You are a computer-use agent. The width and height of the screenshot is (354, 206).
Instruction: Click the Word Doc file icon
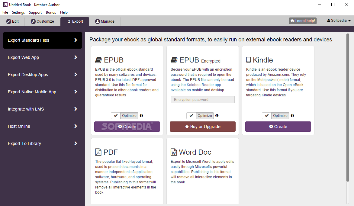[174, 152]
